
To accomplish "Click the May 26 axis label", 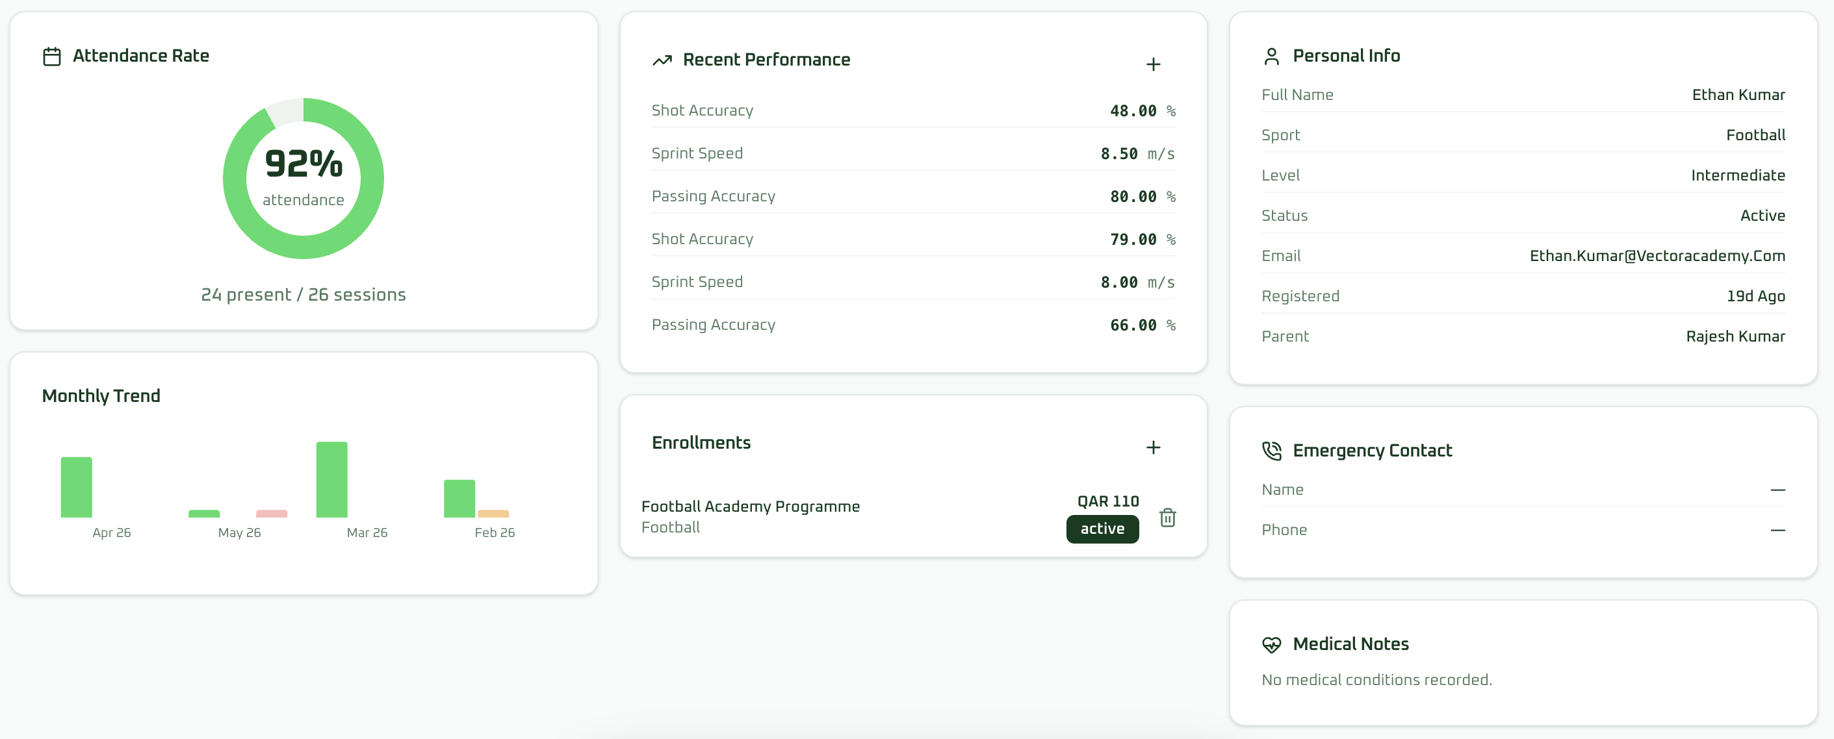I will coord(239,532).
